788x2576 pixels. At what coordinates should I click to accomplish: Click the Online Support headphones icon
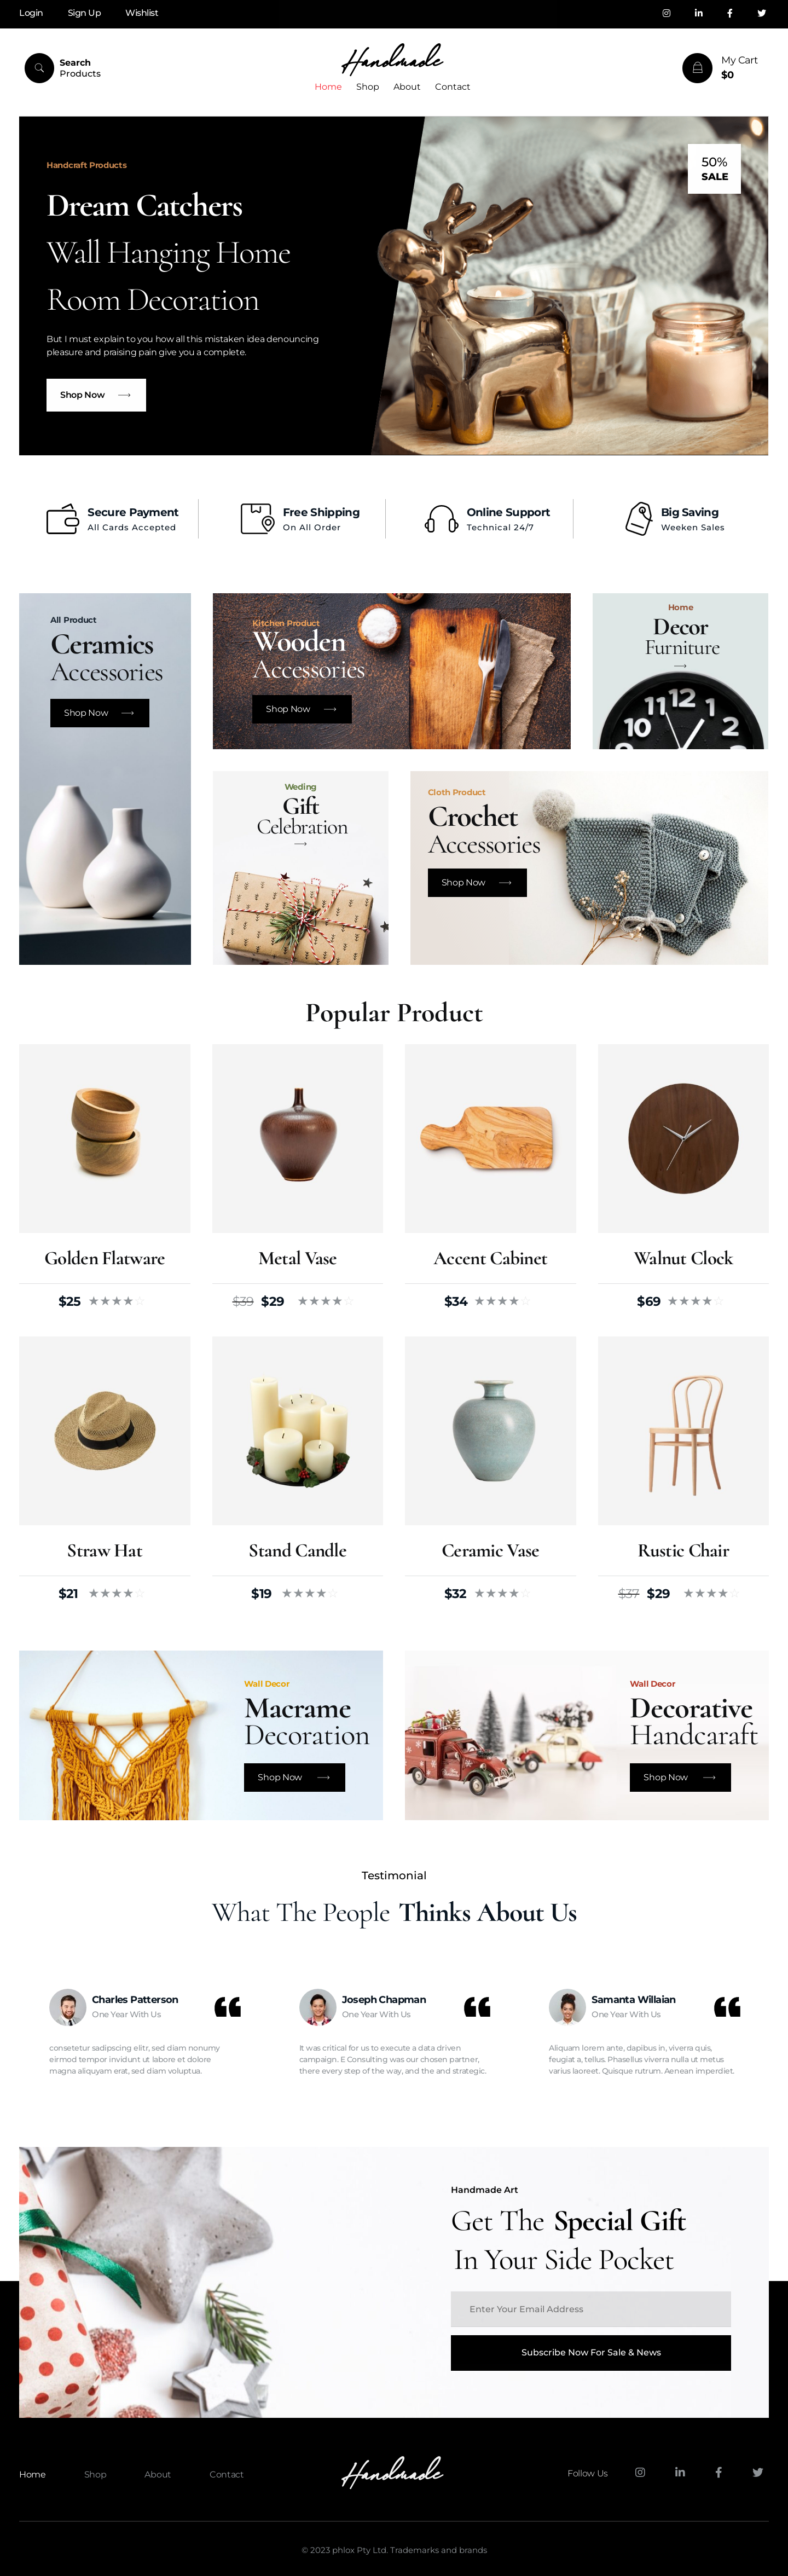pyautogui.click(x=441, y=519)
